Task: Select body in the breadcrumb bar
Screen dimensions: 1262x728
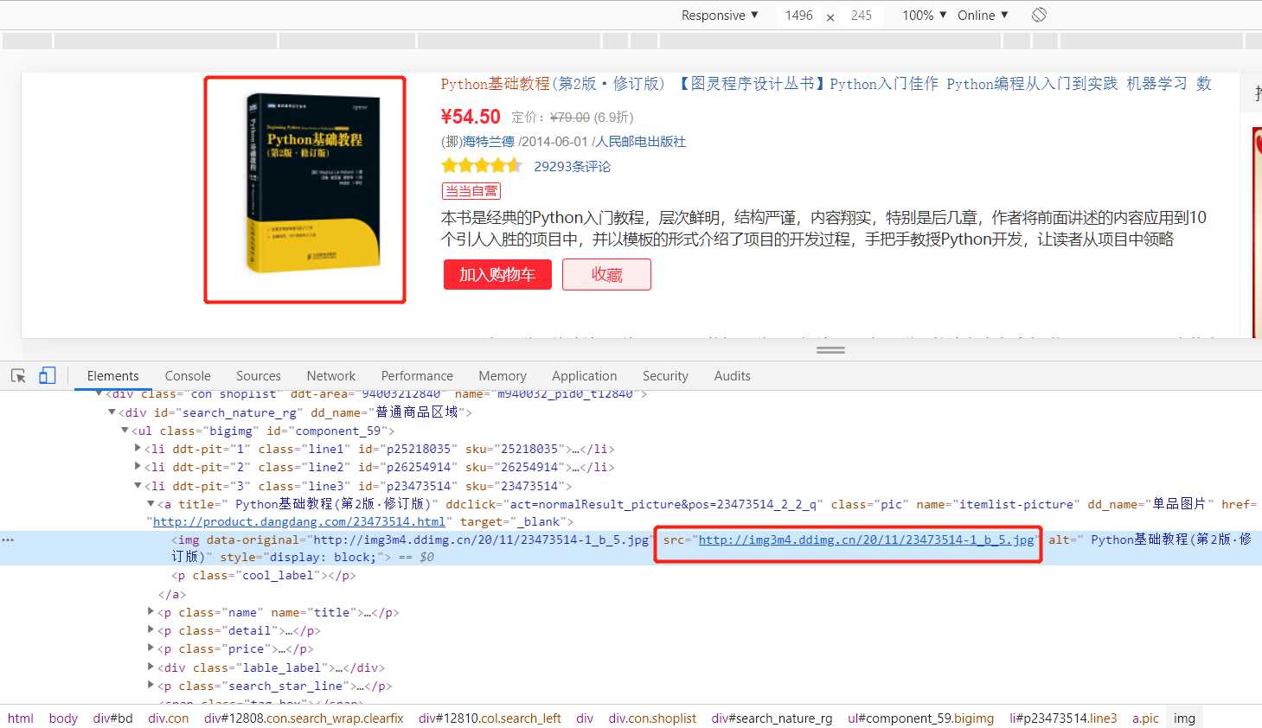Action: 63,718
